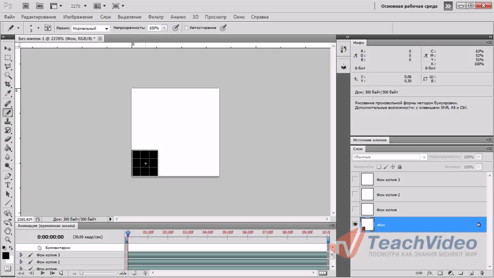
Task: Select the Horizontal Type tool
Action: coord(8,184)
